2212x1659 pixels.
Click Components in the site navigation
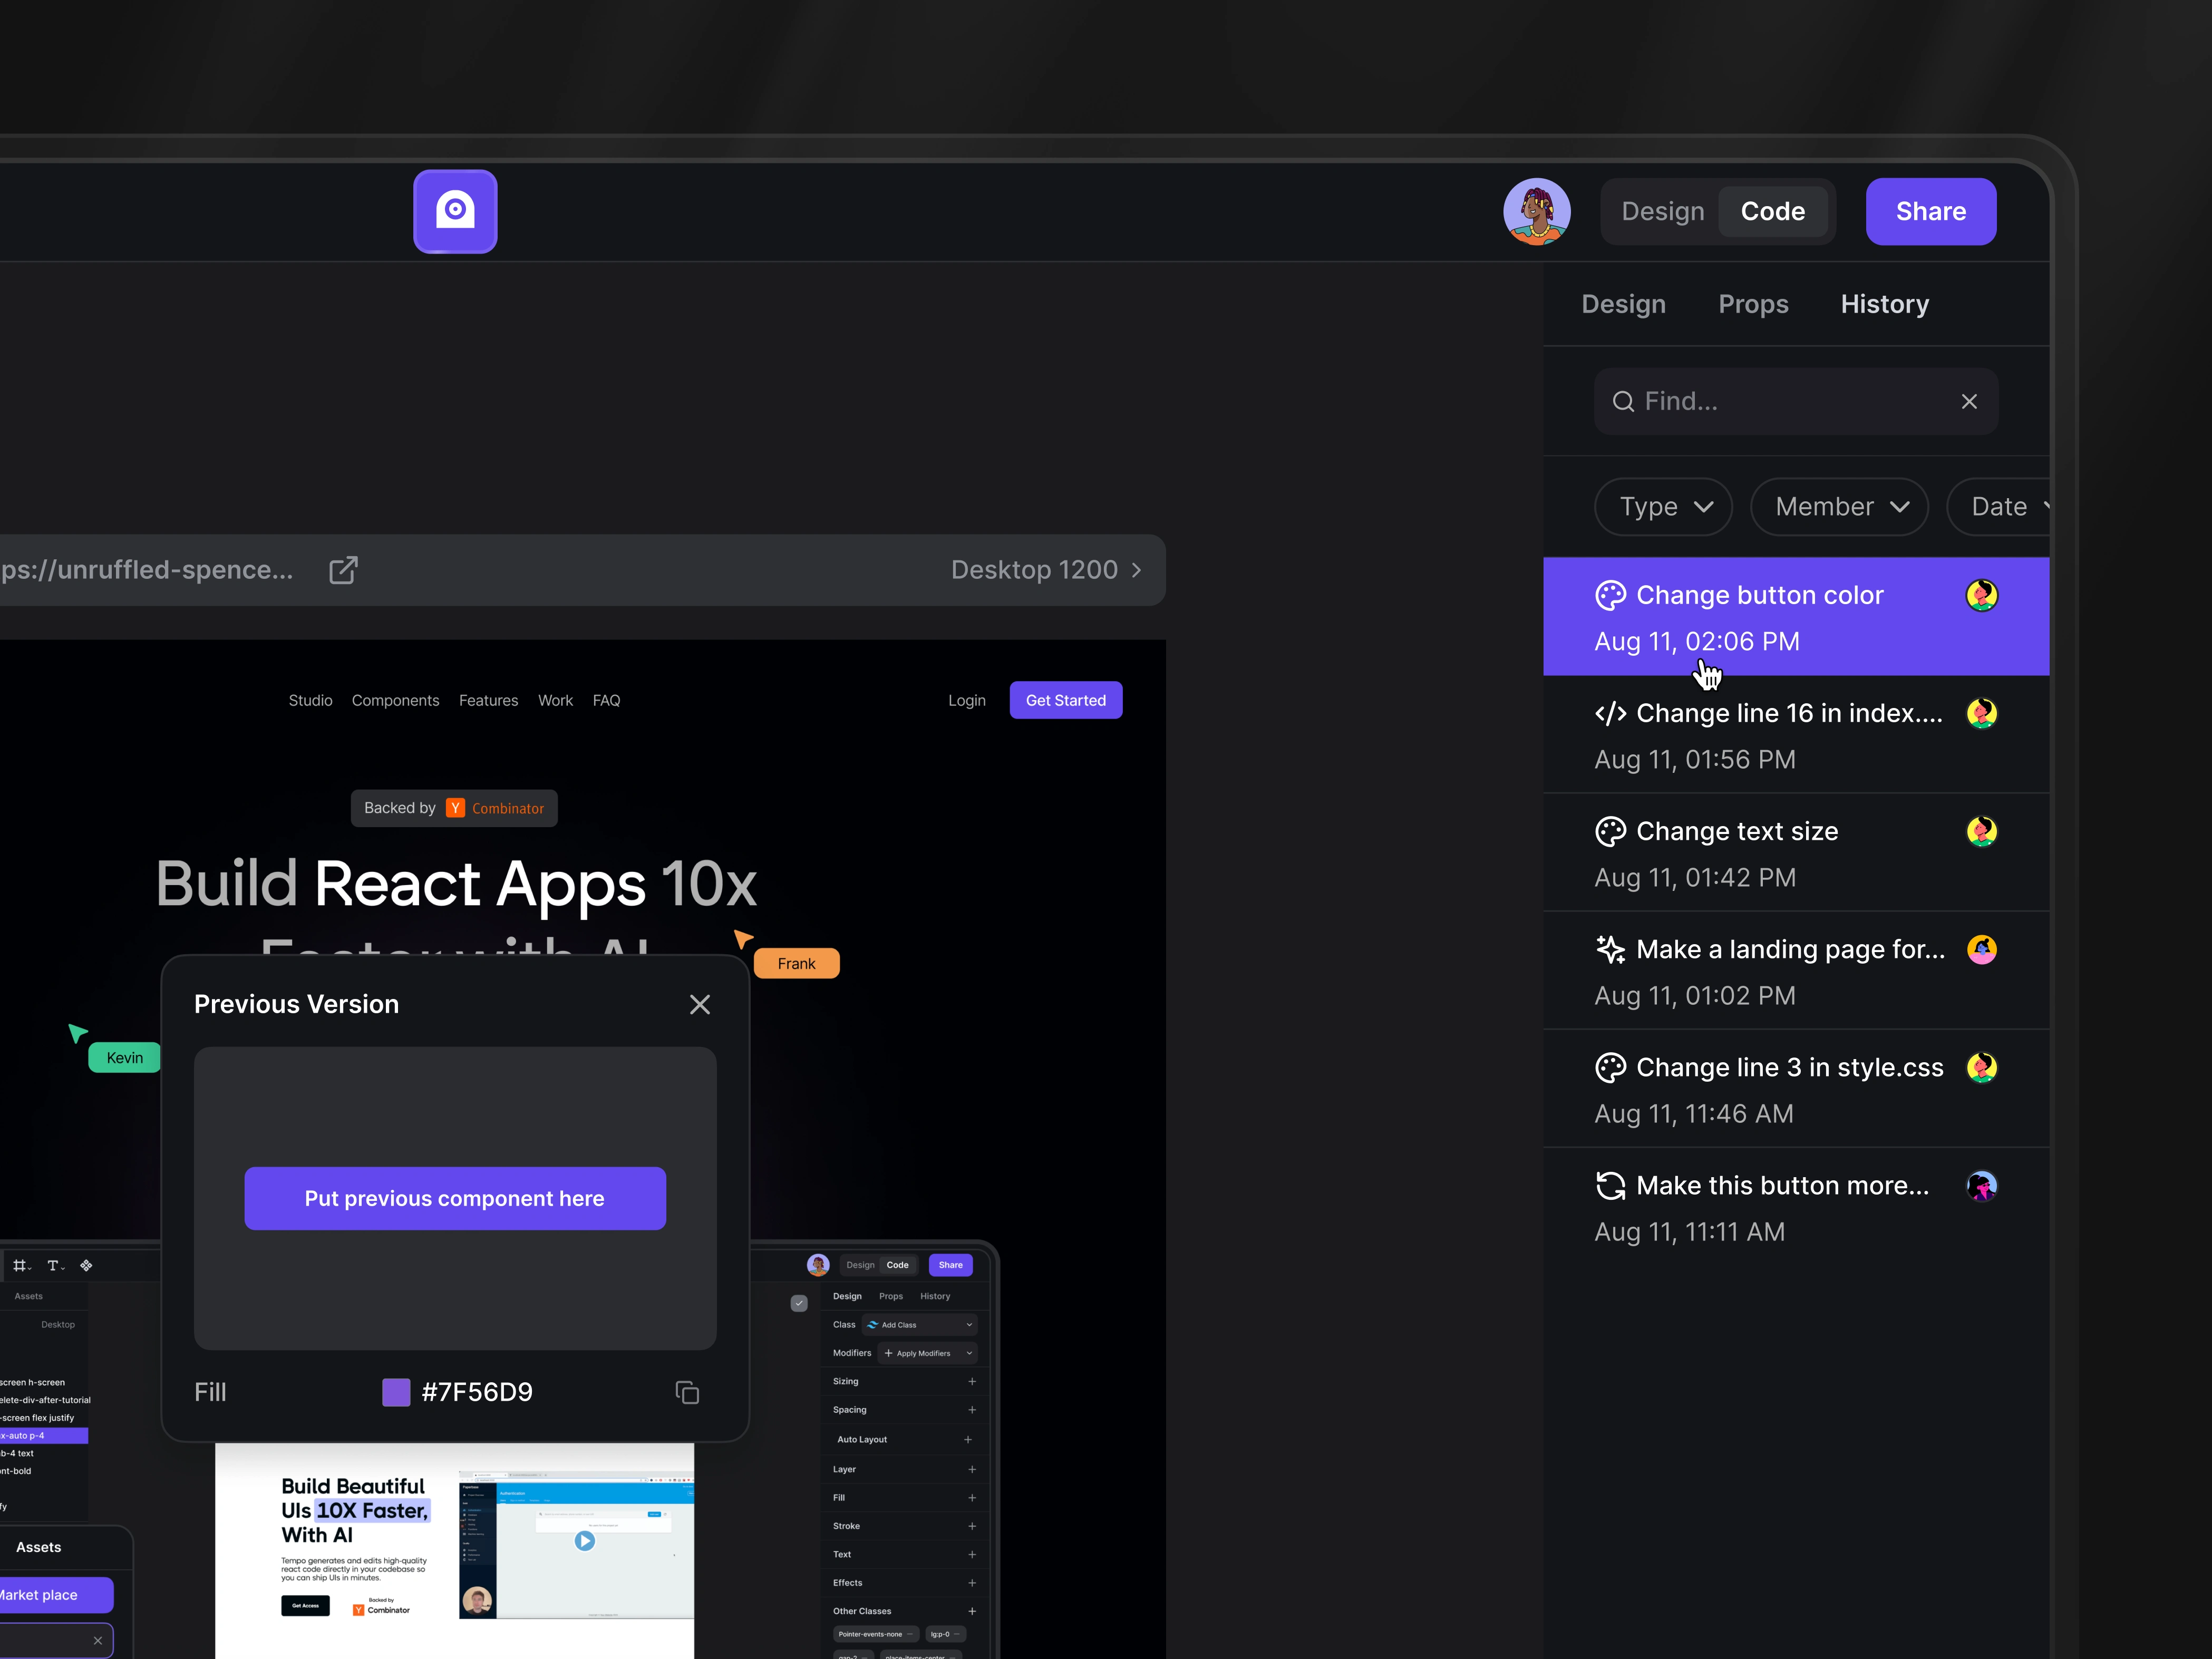pyautogui.click(x=395, y=700)
